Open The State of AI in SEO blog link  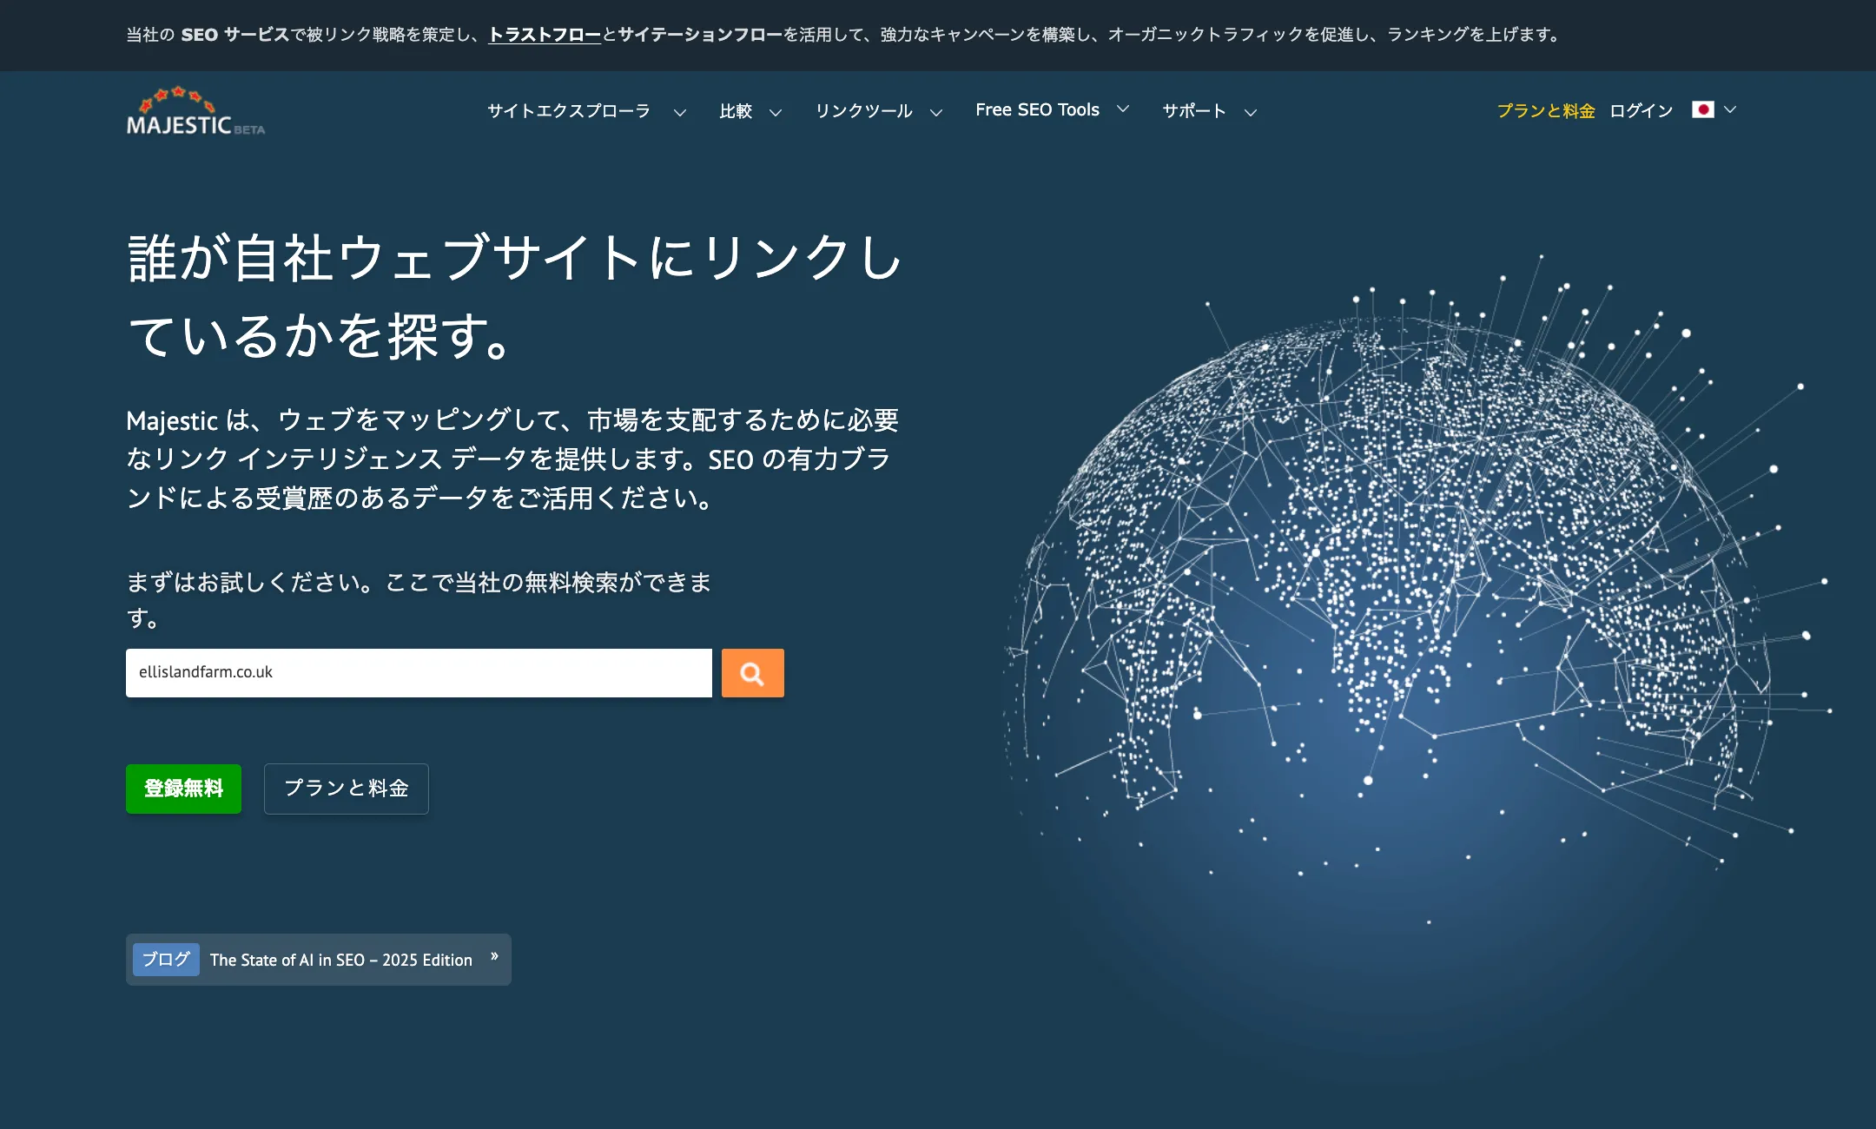pyautogui.click(x=341, y=960)
